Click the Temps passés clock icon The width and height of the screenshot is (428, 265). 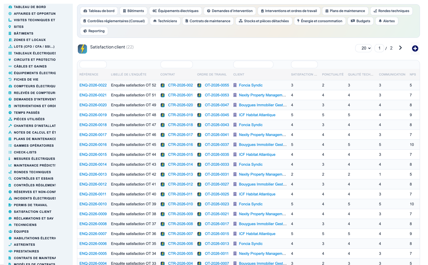[10, 113]
